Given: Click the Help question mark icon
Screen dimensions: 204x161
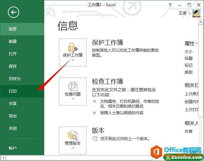Looking at the screenshot, I should click(x=170, y=5).
